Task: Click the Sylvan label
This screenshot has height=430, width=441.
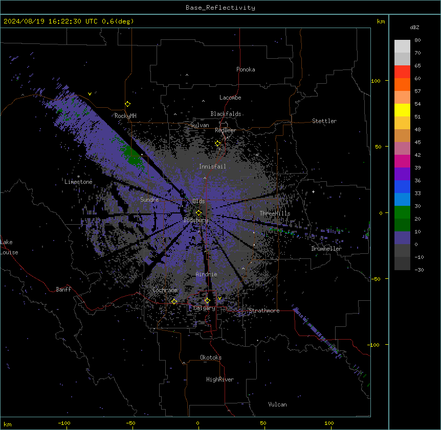Action: pyautogui.click(x=200, y=125)
